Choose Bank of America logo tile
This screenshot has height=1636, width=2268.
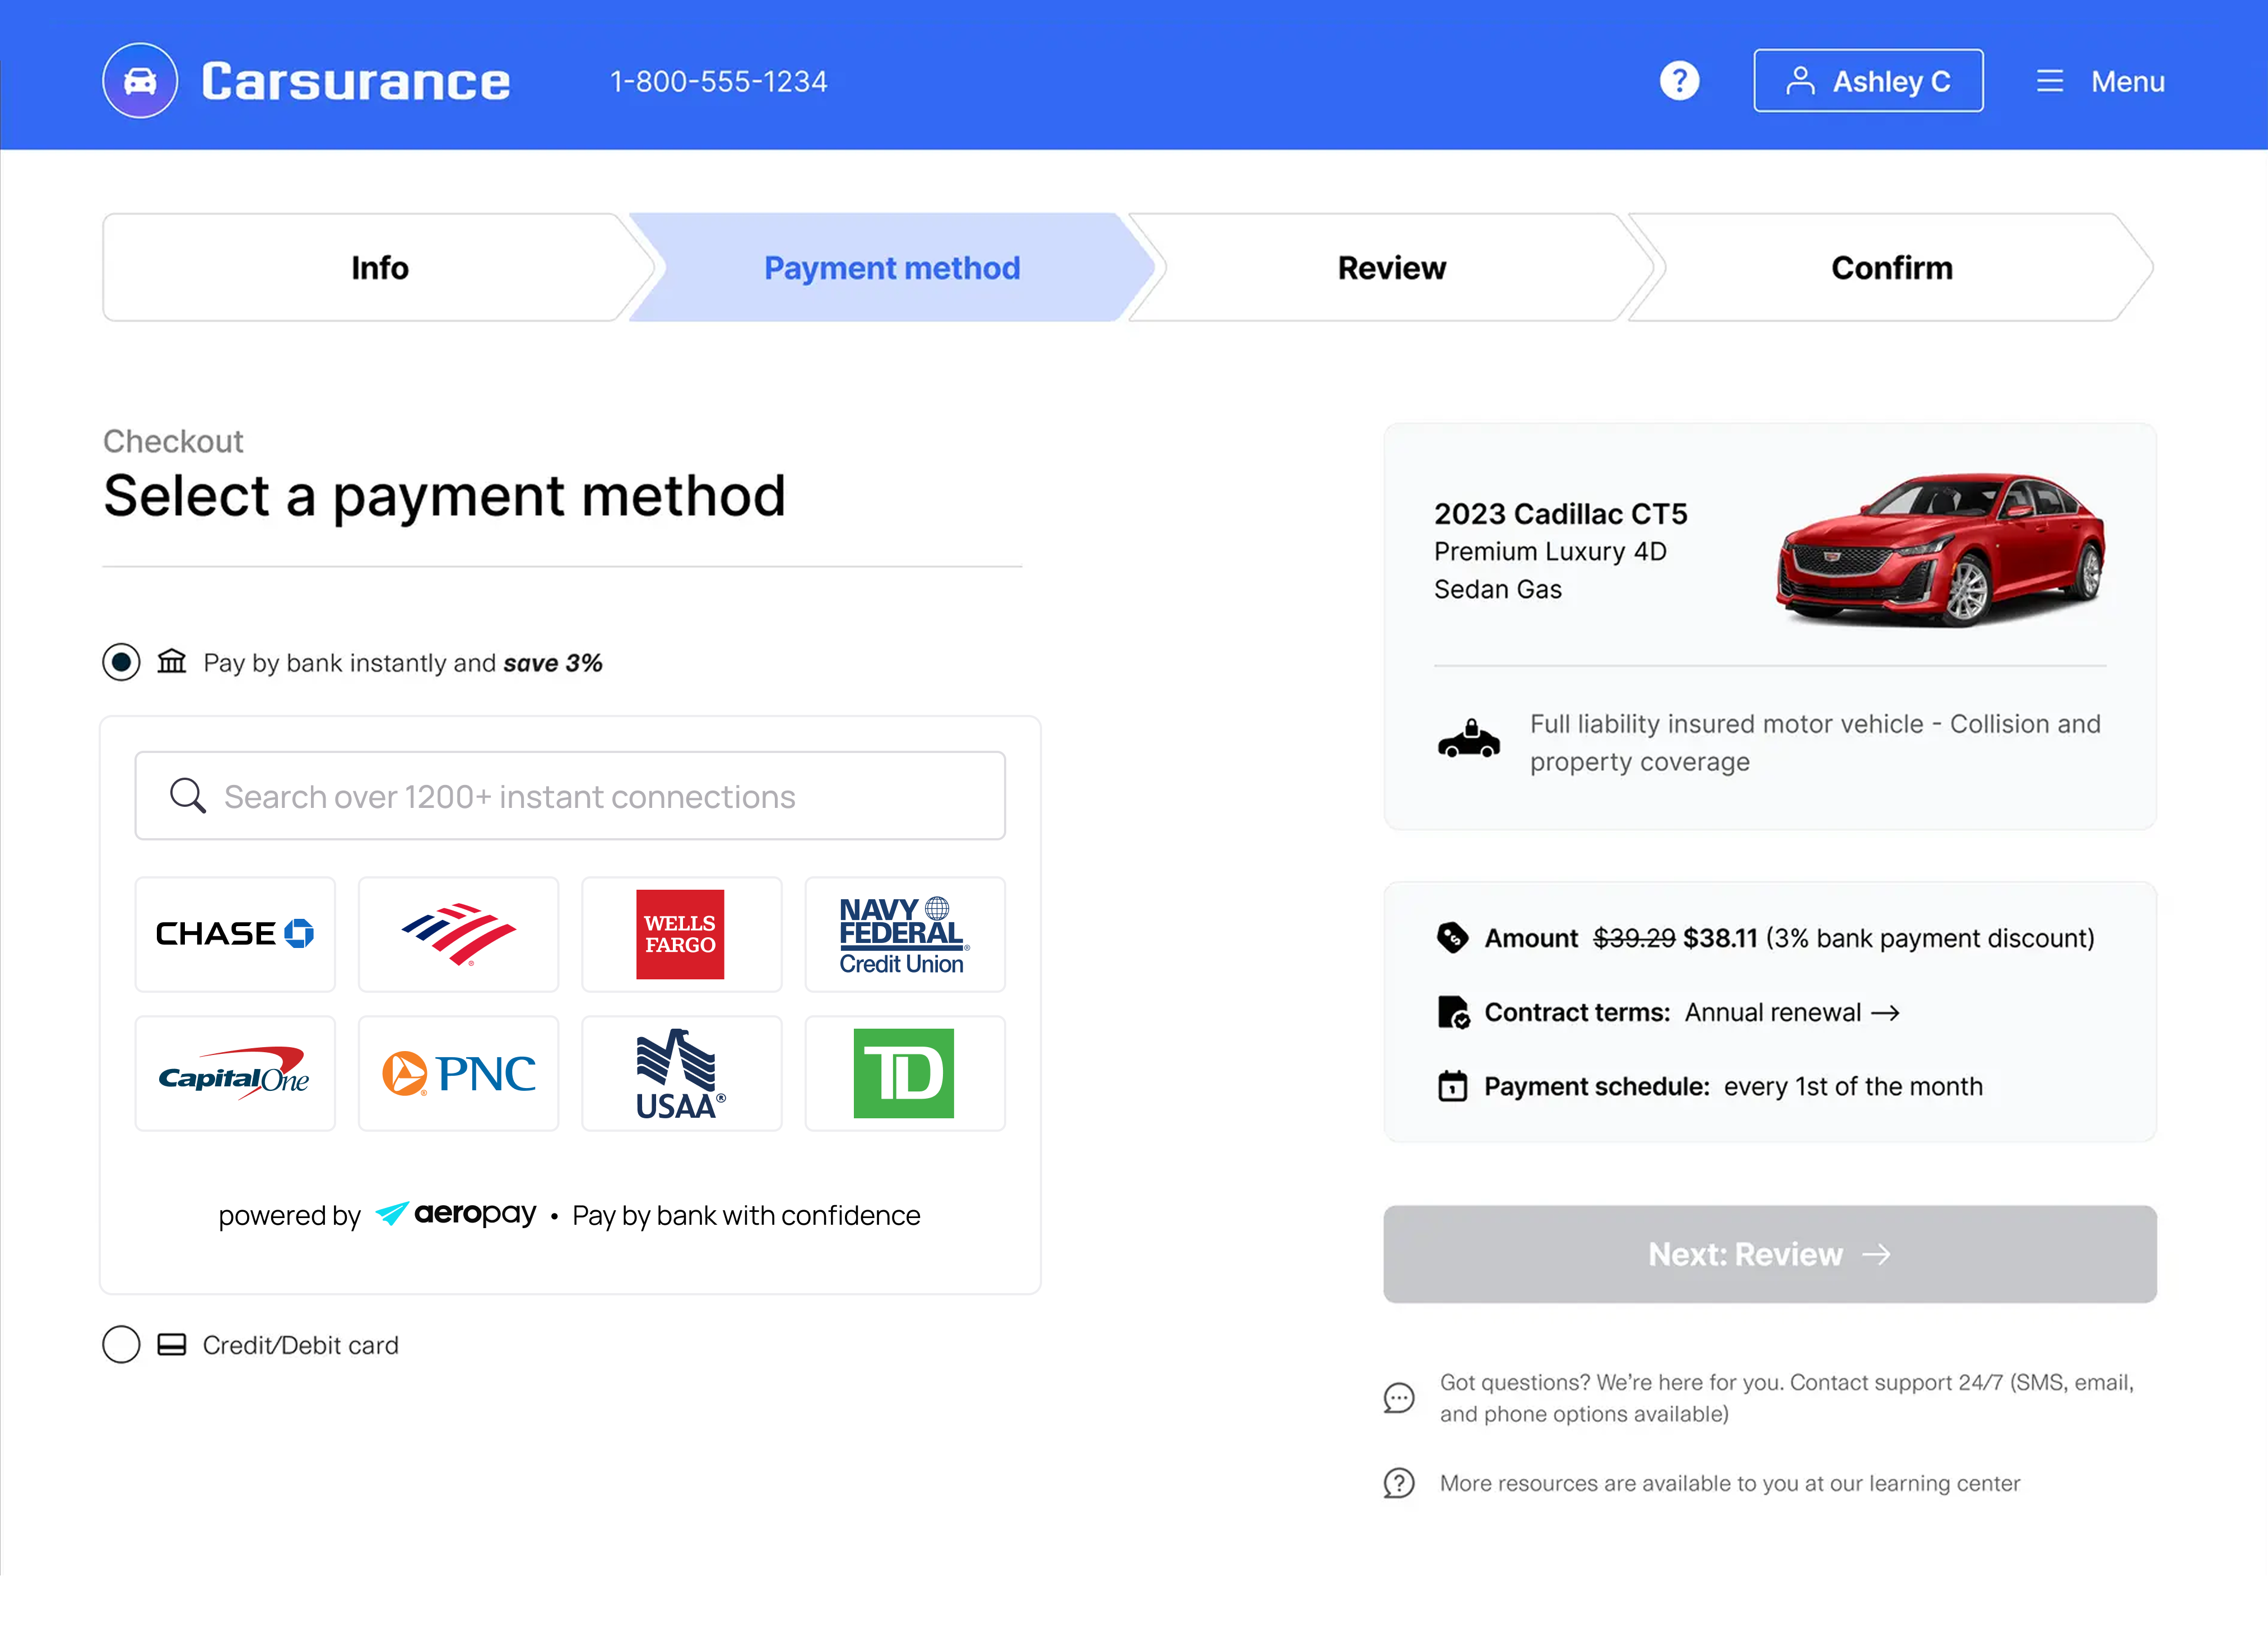458,934
